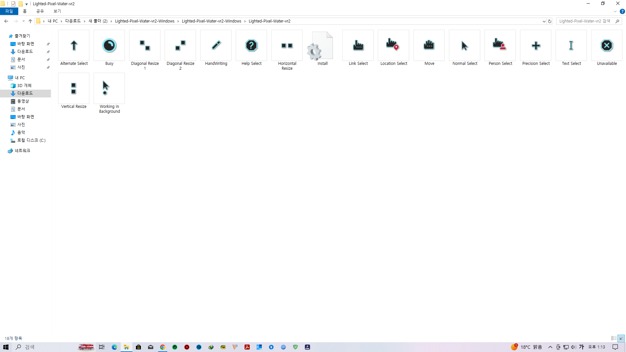
Task: Go up one folder level
Action: click(30, 21)
